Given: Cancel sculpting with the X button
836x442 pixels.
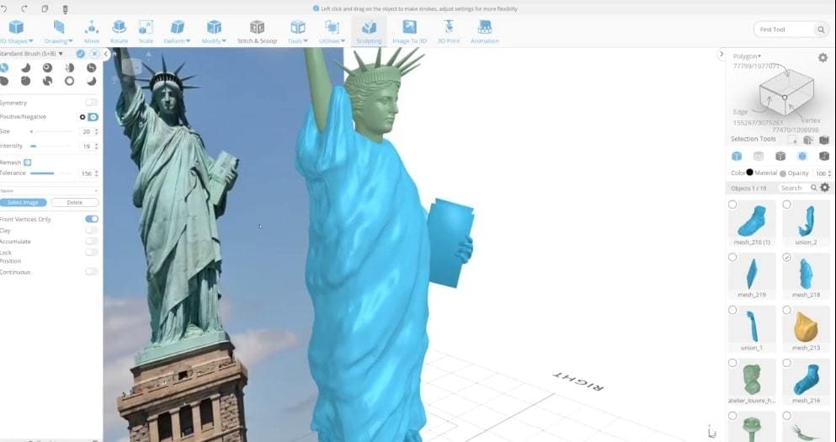Looking at the screenshot, I should [x=94, y=54].
